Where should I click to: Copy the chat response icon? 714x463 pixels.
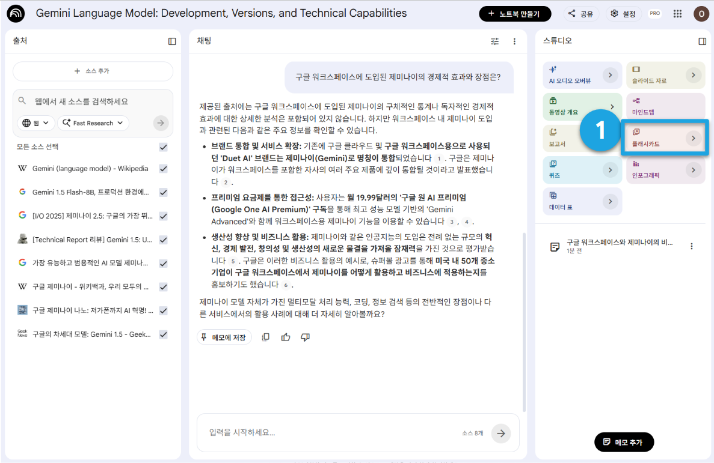(x=265, y=337)
